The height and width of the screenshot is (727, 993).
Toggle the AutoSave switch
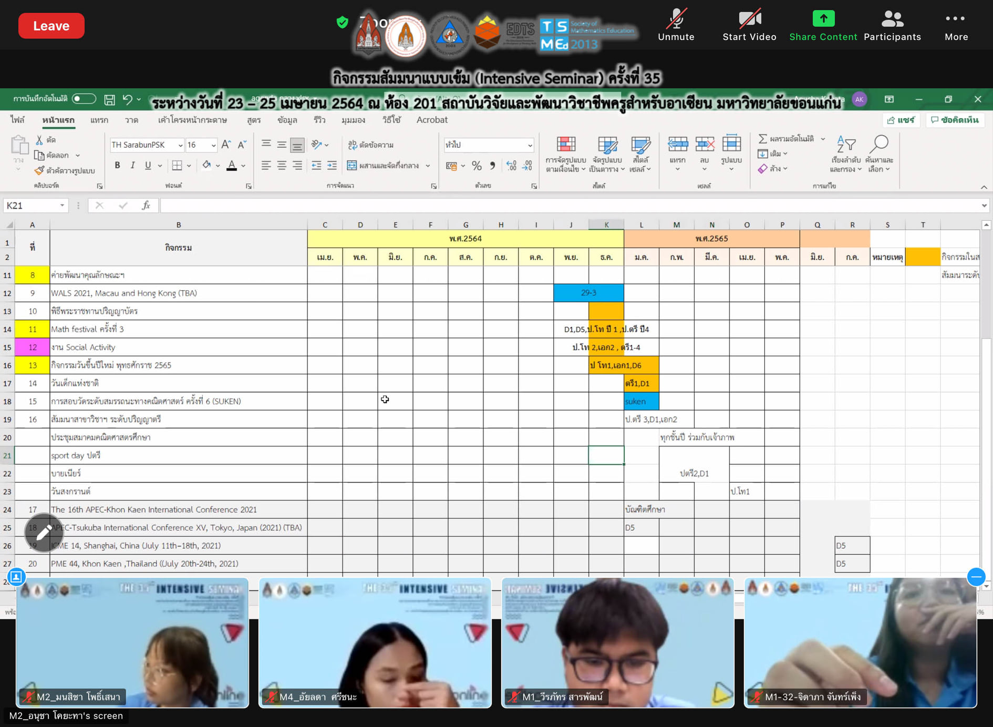coord(84,99)
